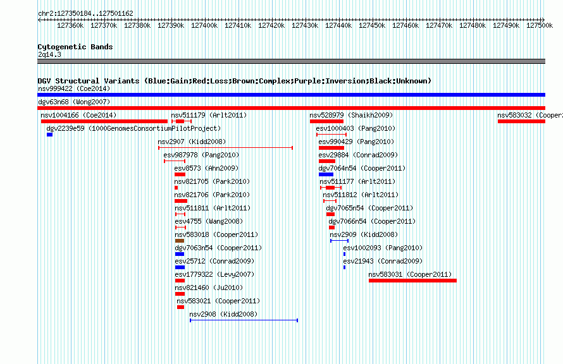Click the blue dgv7064n54 gain bar
563x364 pixels.
(326, 174)
